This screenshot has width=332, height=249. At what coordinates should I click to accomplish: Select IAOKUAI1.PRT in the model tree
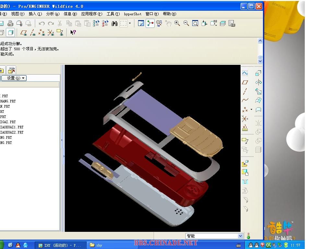coord(12,127)
